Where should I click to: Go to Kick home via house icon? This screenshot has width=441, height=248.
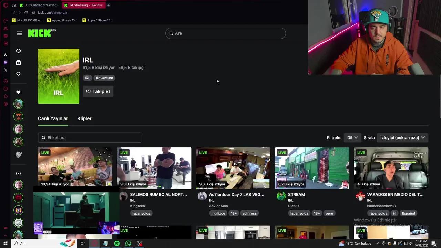click(18, 51)
